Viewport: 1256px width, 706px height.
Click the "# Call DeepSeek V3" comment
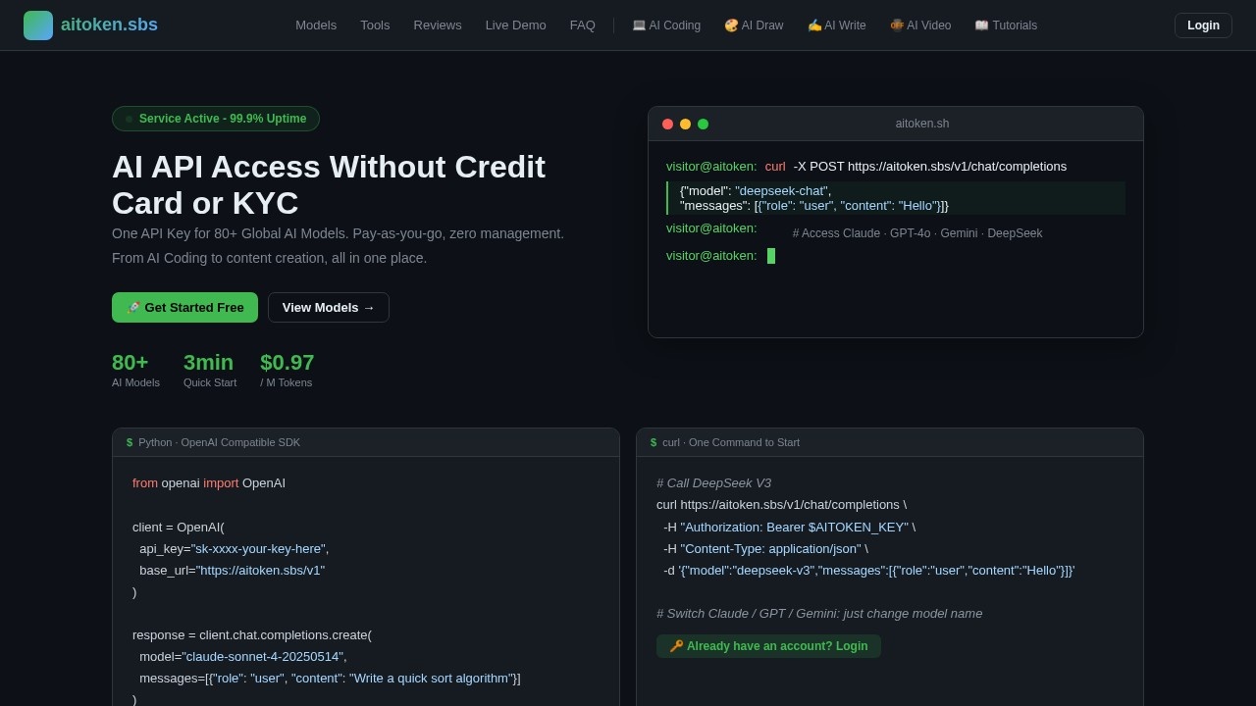click(713, 483)
